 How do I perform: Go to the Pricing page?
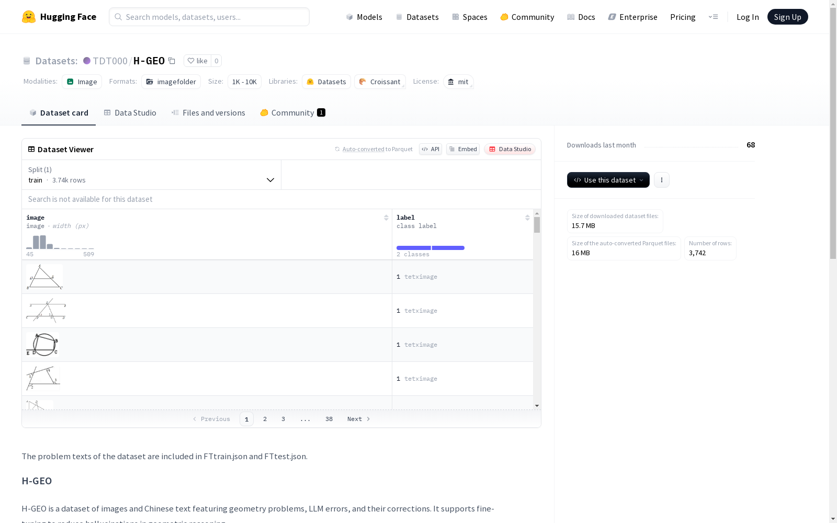tap(683, 17)
